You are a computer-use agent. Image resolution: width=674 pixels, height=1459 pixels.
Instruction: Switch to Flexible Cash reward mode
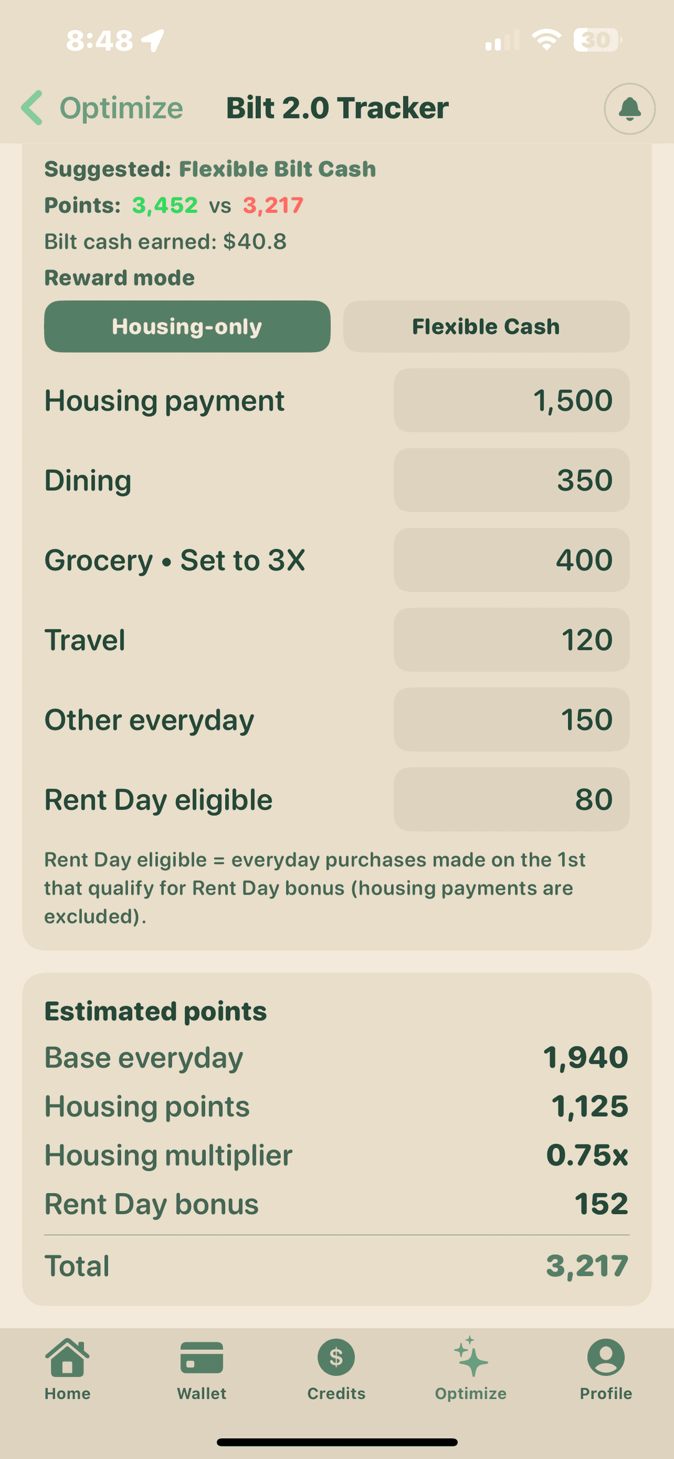(x=486, y=327)
